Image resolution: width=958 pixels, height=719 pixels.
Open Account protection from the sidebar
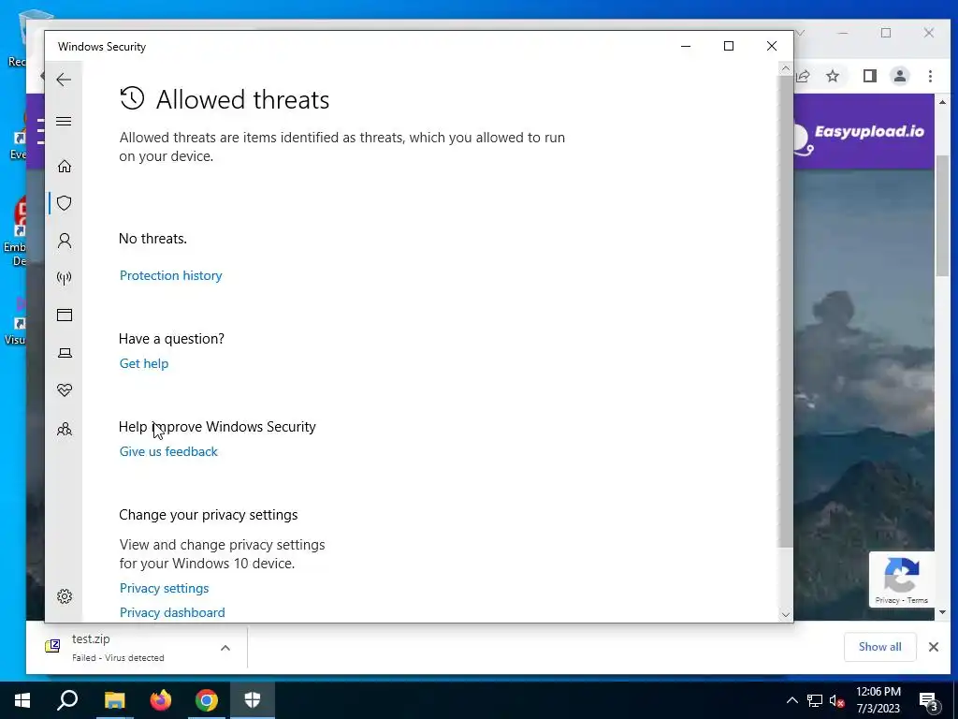[x=65, y=241]
